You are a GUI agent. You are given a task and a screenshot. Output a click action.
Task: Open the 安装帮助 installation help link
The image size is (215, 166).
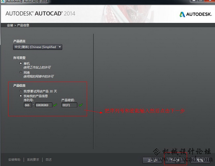click(x=14, y=160)
